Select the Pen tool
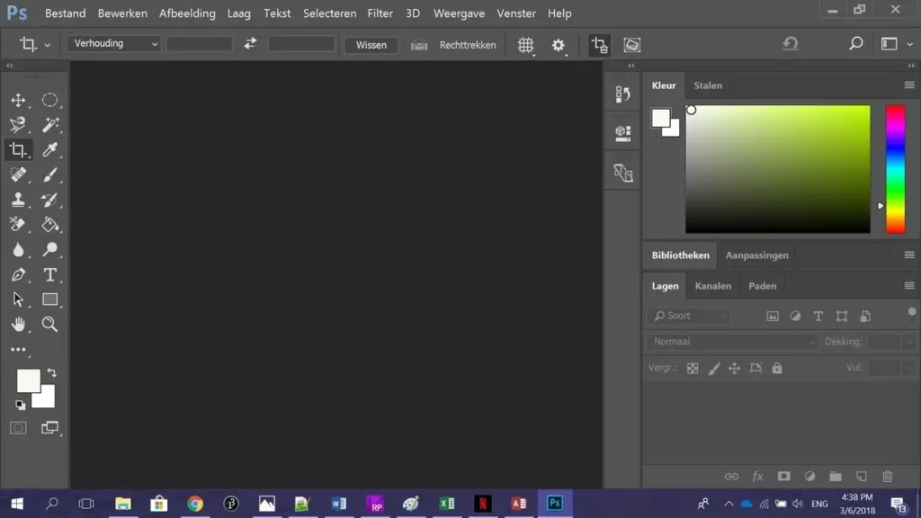This screenshot has height=518, width=921. (x=18, y=275)
